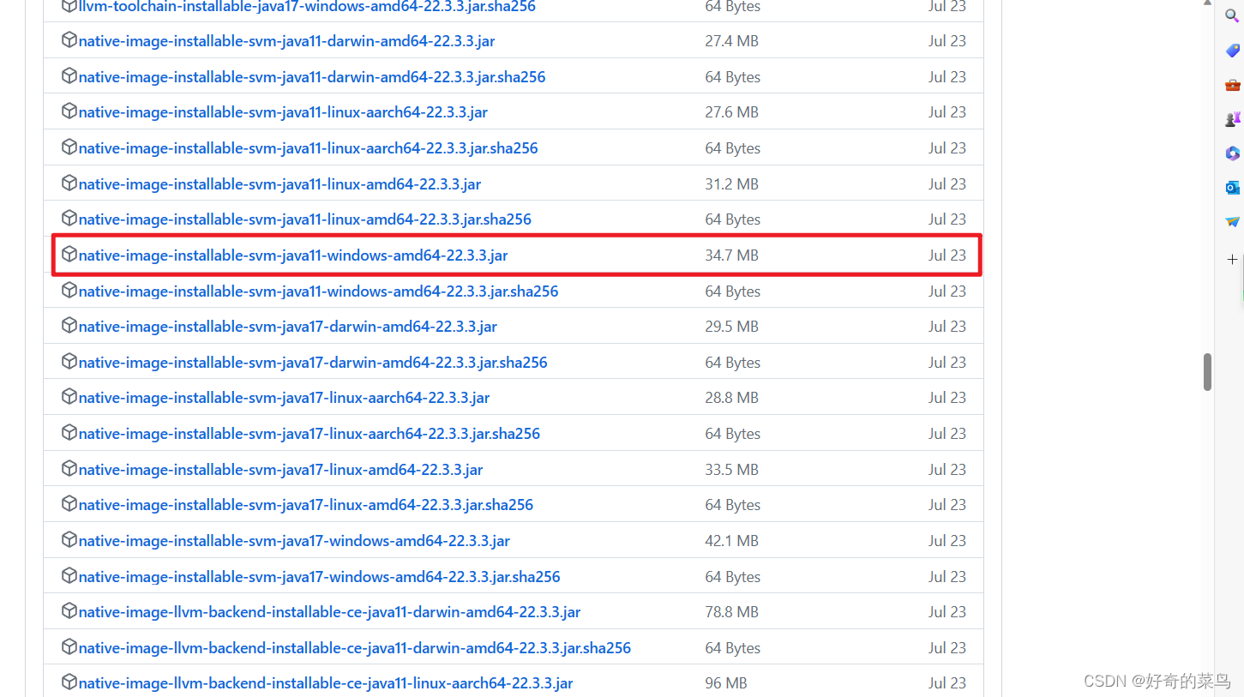Click the 96 MB size value
This screenshot has height=697, width=1244.
click(725, 683)
